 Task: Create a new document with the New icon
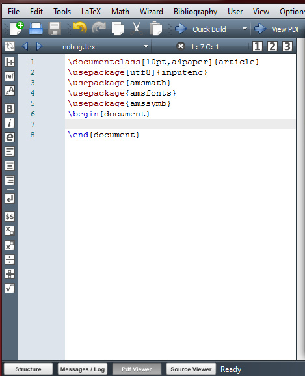point(17,29)
